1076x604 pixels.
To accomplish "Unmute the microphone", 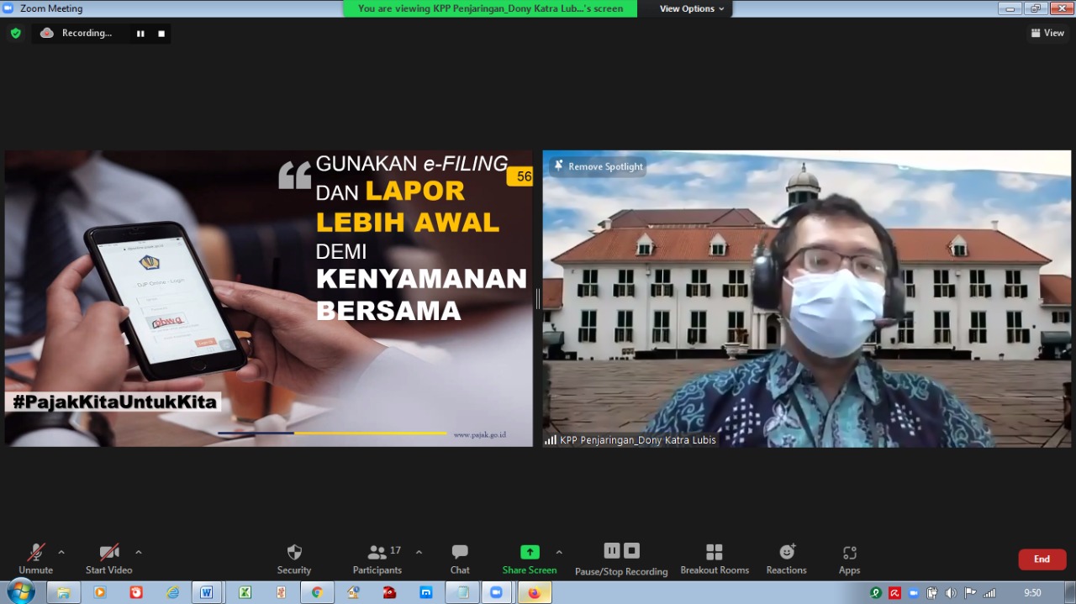I will (x=35, y=559).
